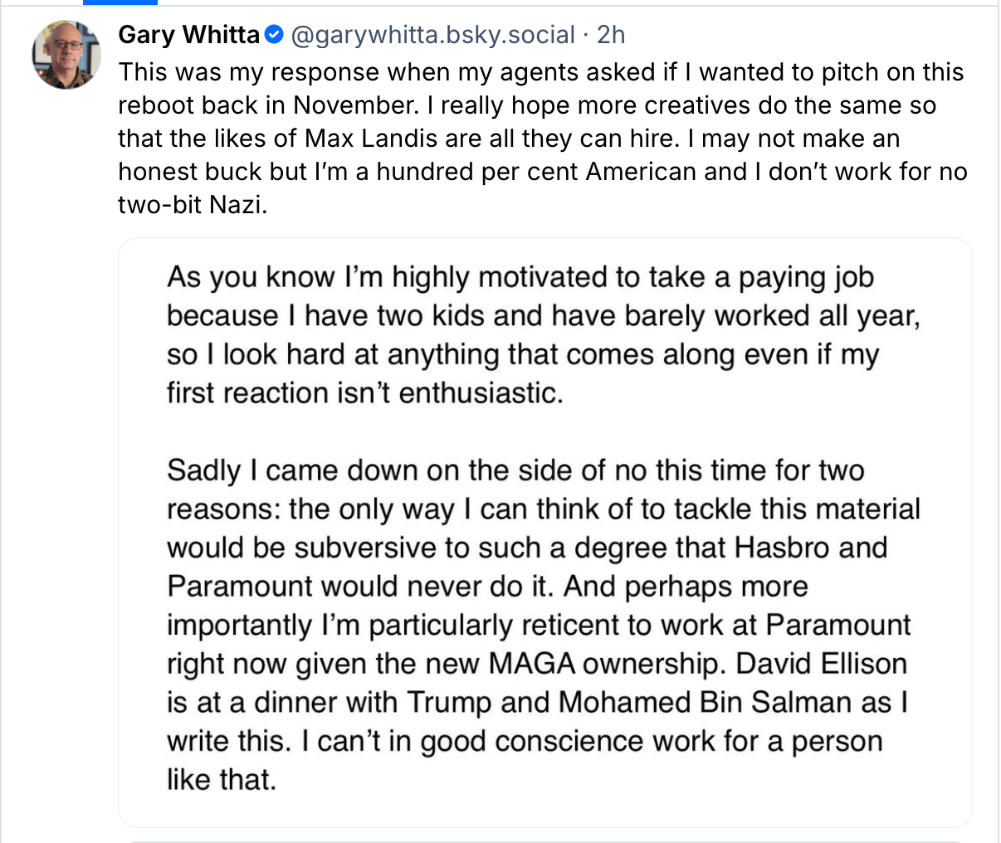Click "first reaction isn't enthusiastic" line in image

(364, 392)
